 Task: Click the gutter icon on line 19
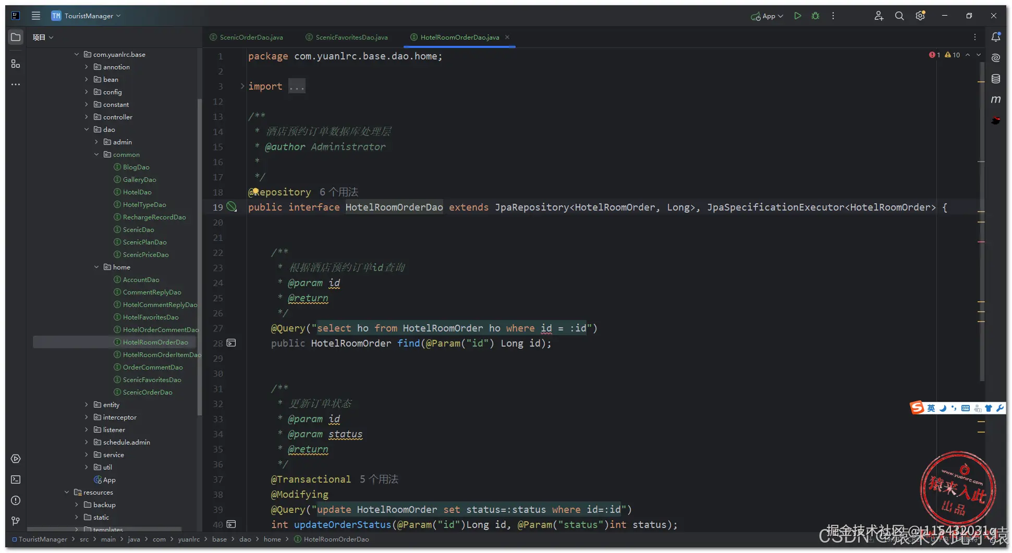pyautogui.click(x=231, y=207)
